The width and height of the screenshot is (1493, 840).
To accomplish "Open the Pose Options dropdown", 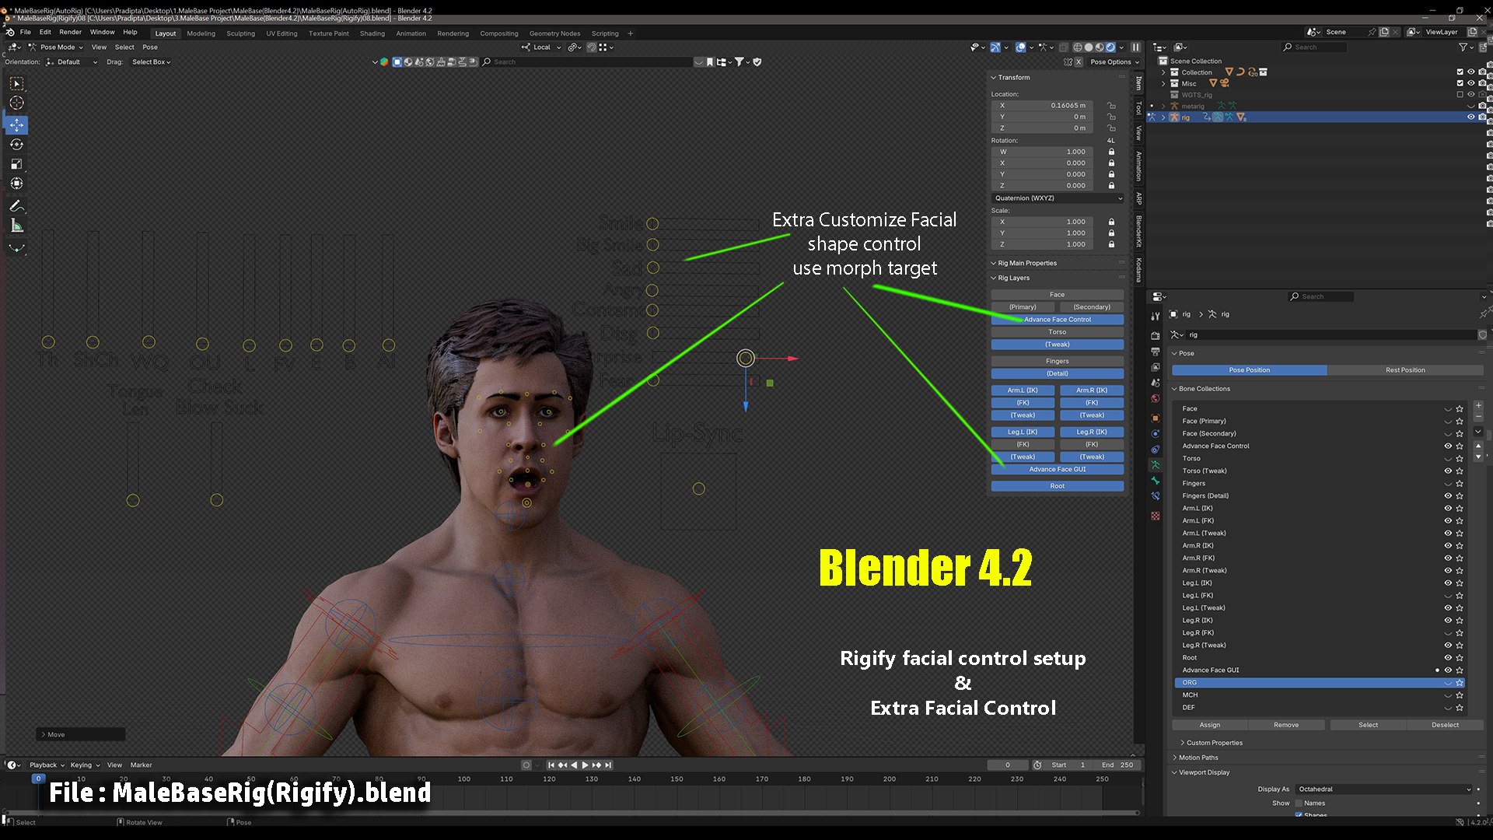I will (x=1114, y=62).
